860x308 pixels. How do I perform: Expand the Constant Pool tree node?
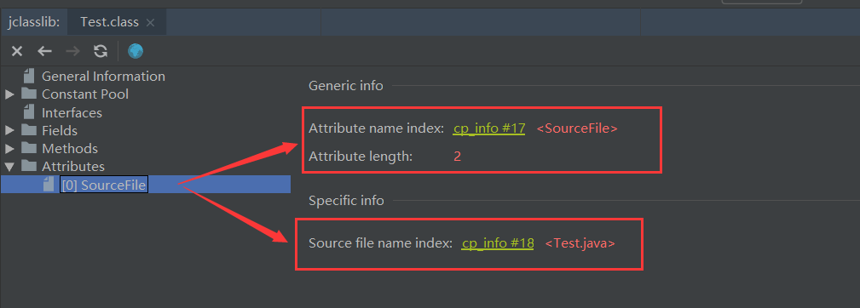click(9, 94)
